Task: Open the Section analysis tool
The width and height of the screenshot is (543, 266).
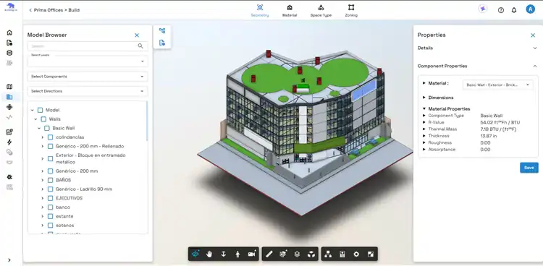Action: tap(283, 254)
